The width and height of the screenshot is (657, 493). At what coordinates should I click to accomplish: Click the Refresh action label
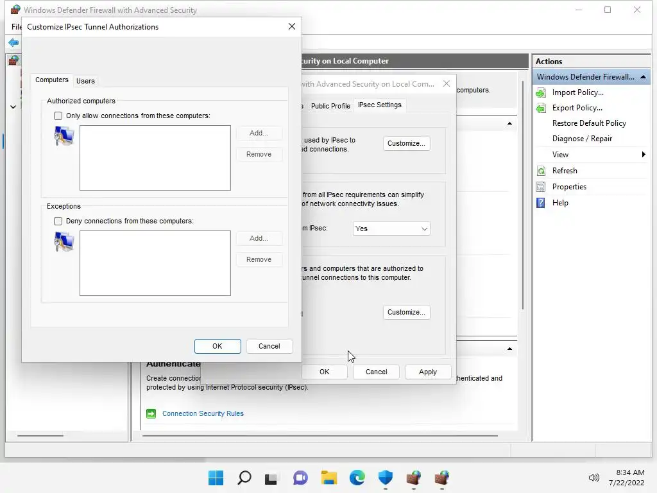tap(565, 171)
